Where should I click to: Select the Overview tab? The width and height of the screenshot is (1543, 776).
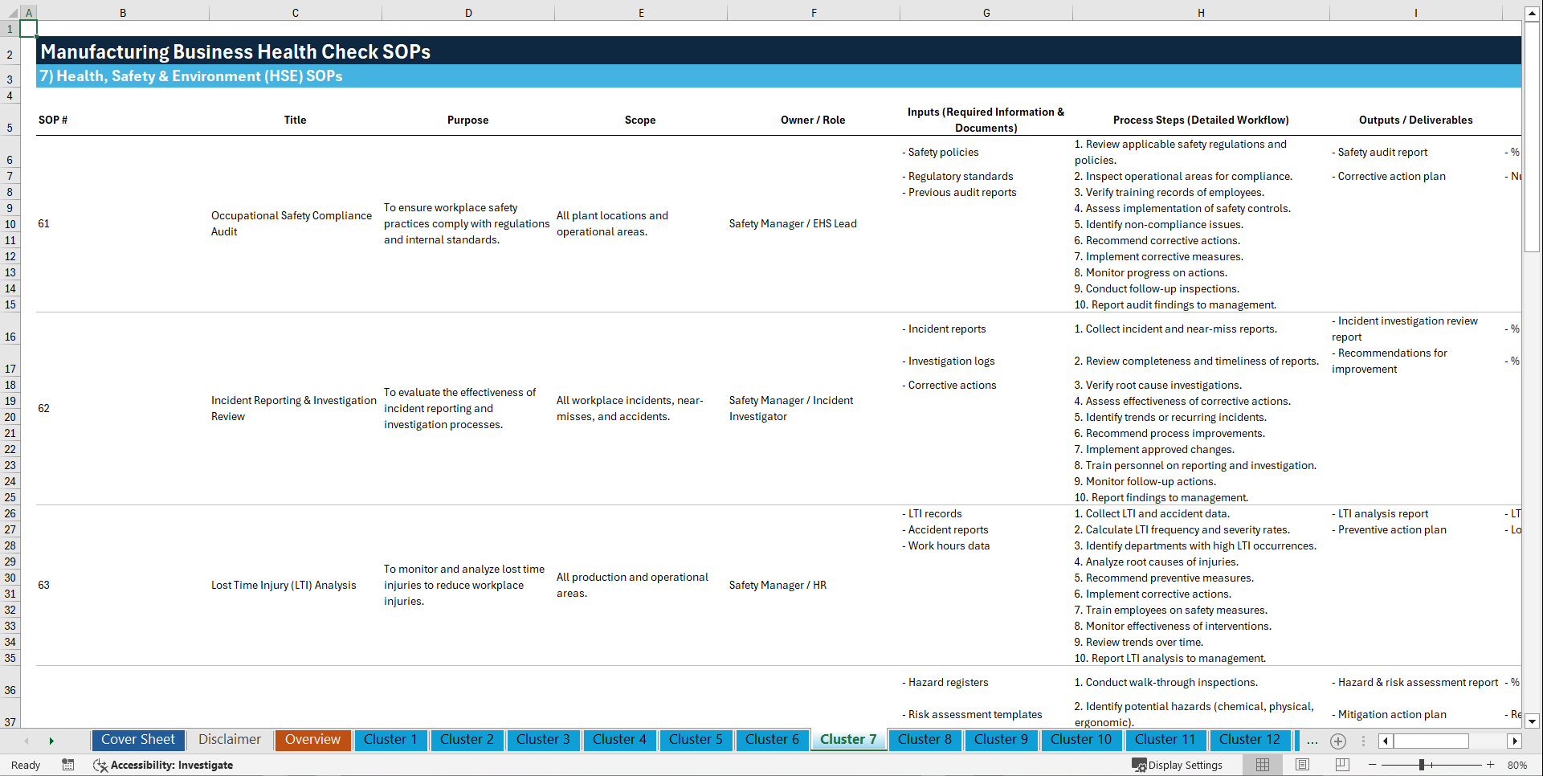[x=312, y=740]
